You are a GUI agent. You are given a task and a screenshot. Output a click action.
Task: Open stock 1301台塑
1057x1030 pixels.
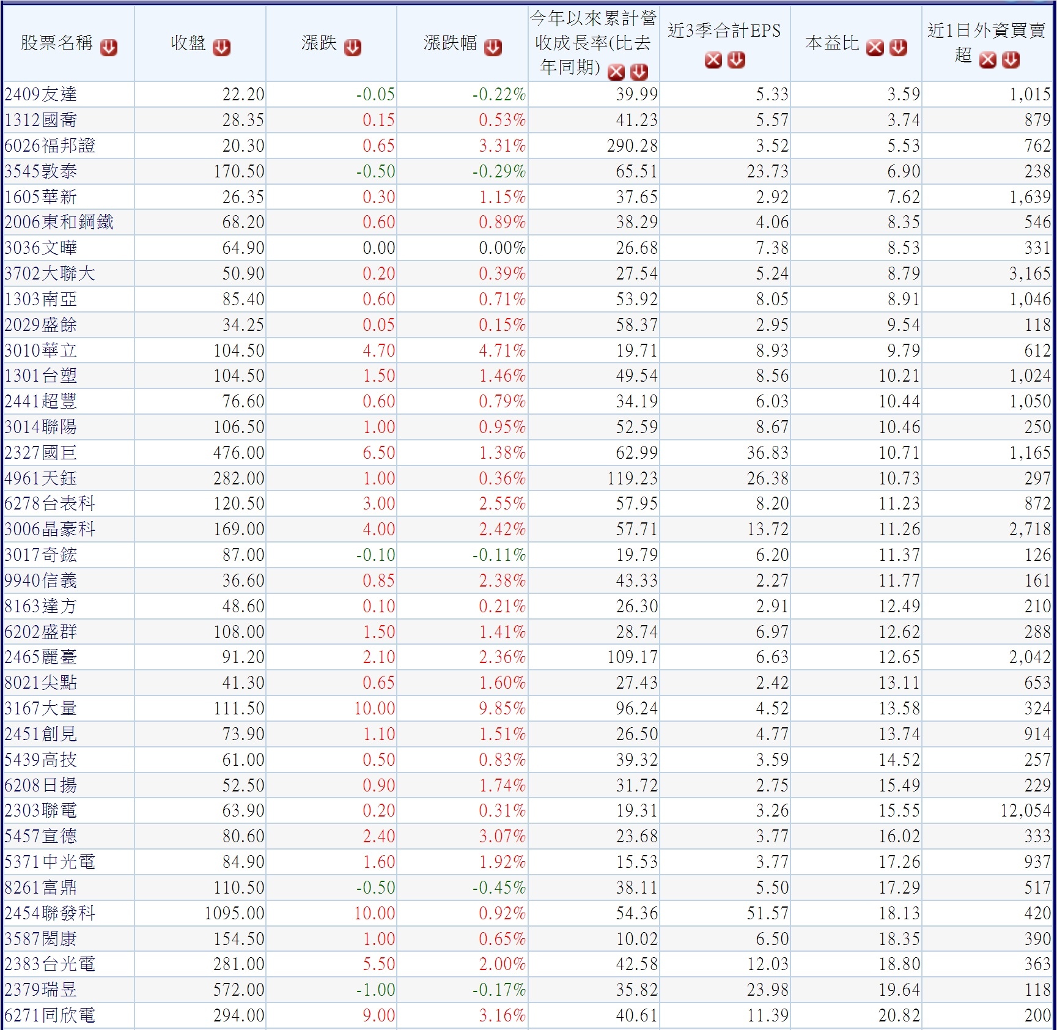(41, 376)
